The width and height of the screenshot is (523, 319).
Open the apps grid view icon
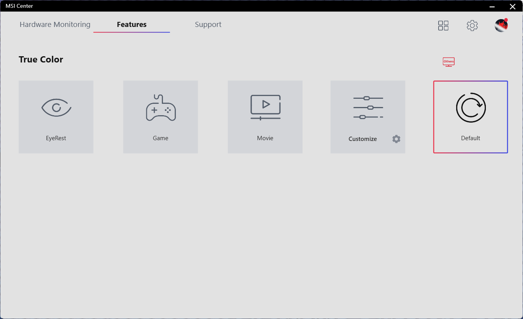(x=443, y=26)
